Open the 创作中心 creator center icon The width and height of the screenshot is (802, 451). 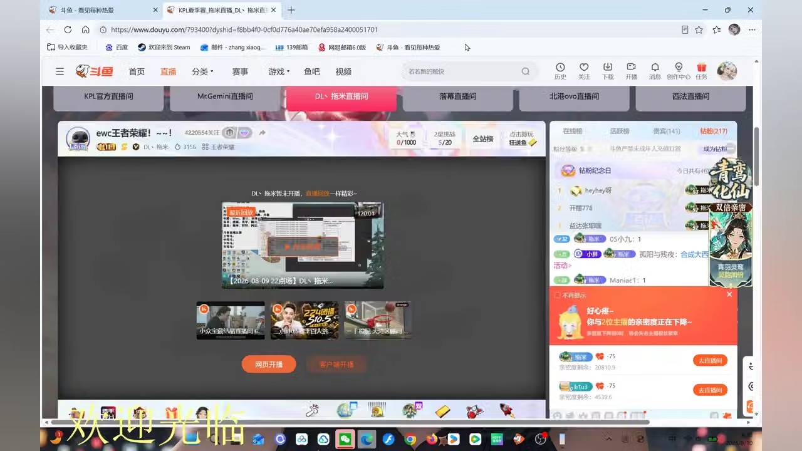click(x=679, y=71)
